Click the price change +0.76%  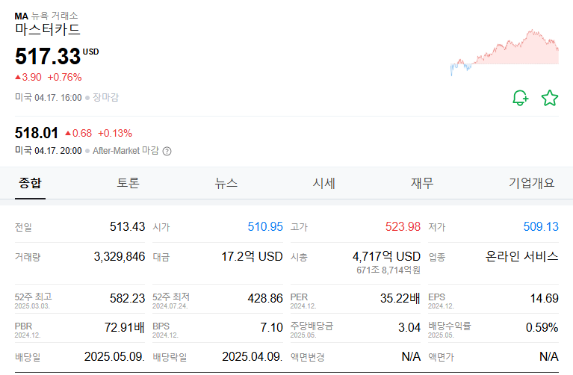pyautogui.click(x=64, y=78)
